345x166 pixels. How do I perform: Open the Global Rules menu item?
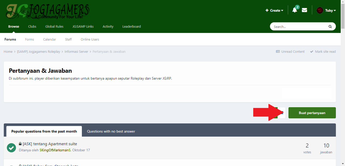tap(54, 26)
